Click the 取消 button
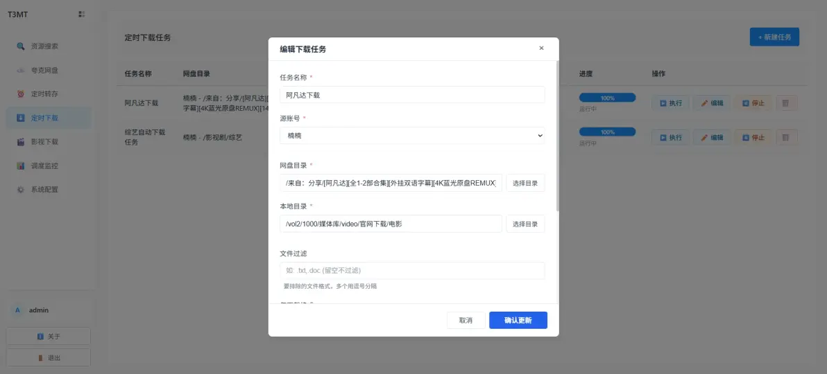 (x=466, y=320)
